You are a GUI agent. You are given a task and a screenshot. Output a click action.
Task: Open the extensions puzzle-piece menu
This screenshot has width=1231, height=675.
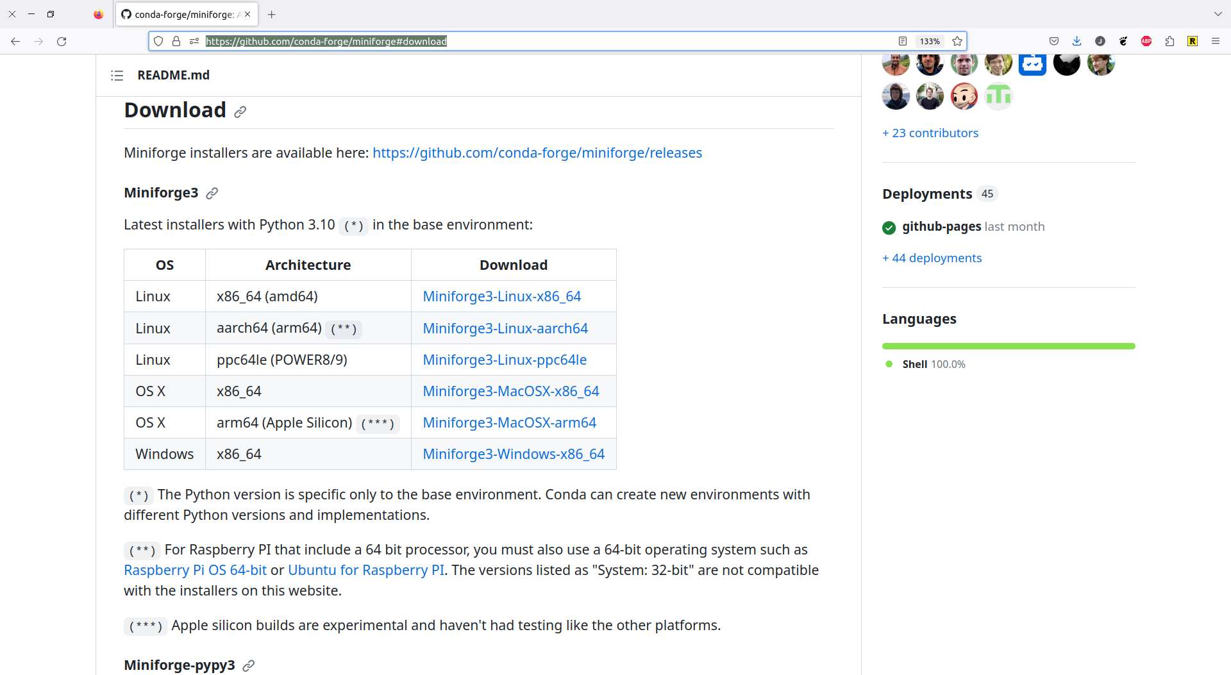[1169, 41]
